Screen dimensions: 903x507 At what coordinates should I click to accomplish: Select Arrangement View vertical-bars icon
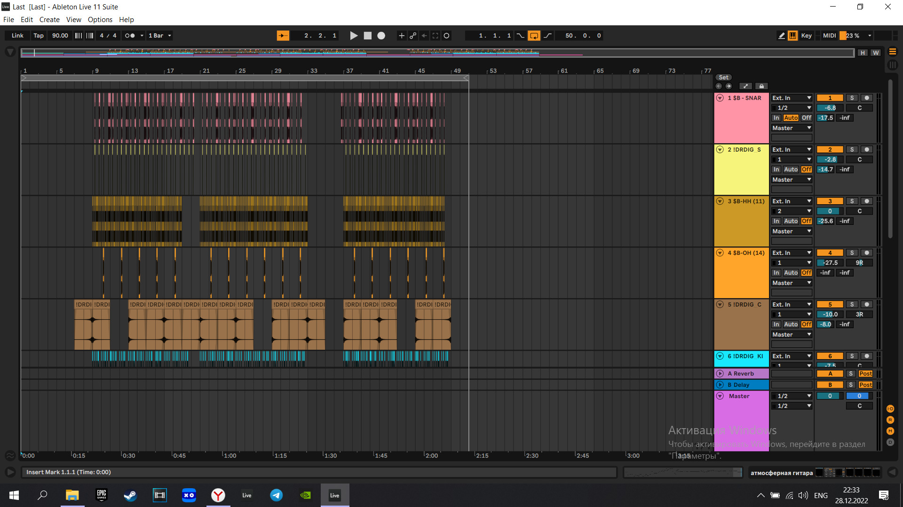click(893, 65)
